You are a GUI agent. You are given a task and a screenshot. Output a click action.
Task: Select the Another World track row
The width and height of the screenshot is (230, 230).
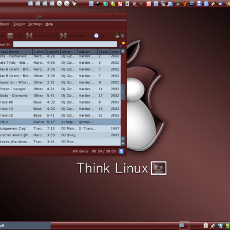click(60, 135)
